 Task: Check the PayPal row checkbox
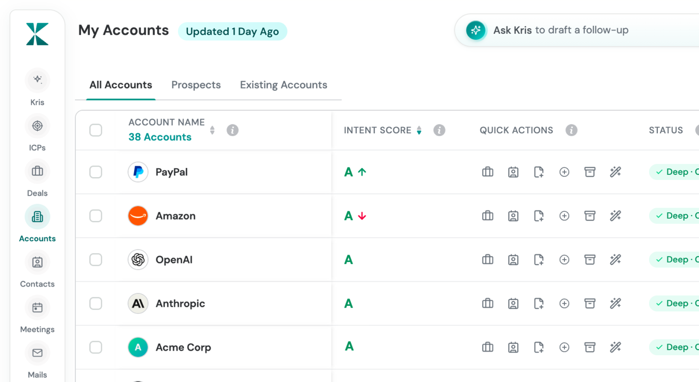coord(96,172)
